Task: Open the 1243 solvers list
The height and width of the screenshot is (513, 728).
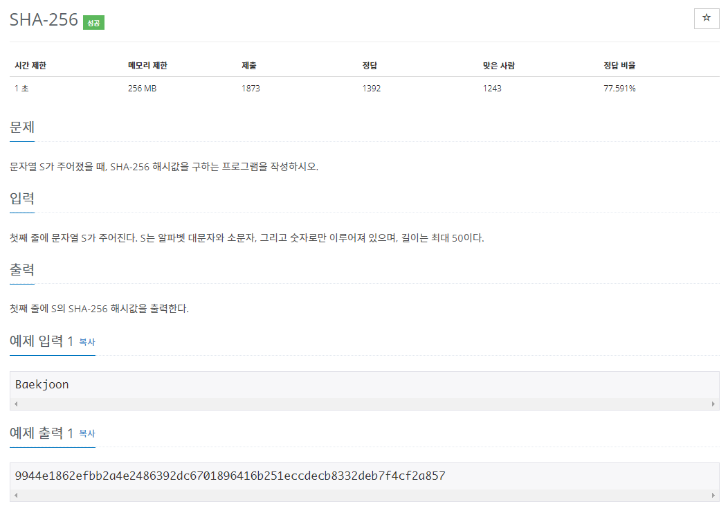Action: [492, 88]
